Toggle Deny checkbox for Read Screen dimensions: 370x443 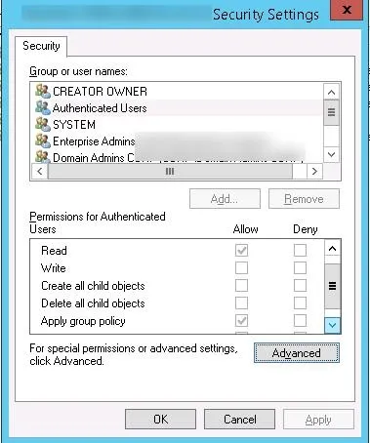point(300,251)
